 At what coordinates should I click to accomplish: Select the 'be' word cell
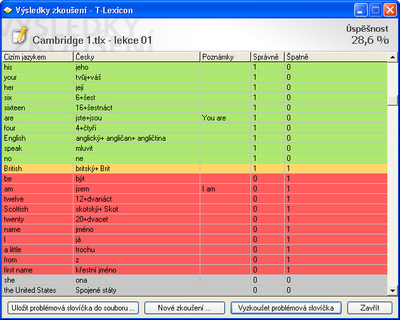coord(38,179)
